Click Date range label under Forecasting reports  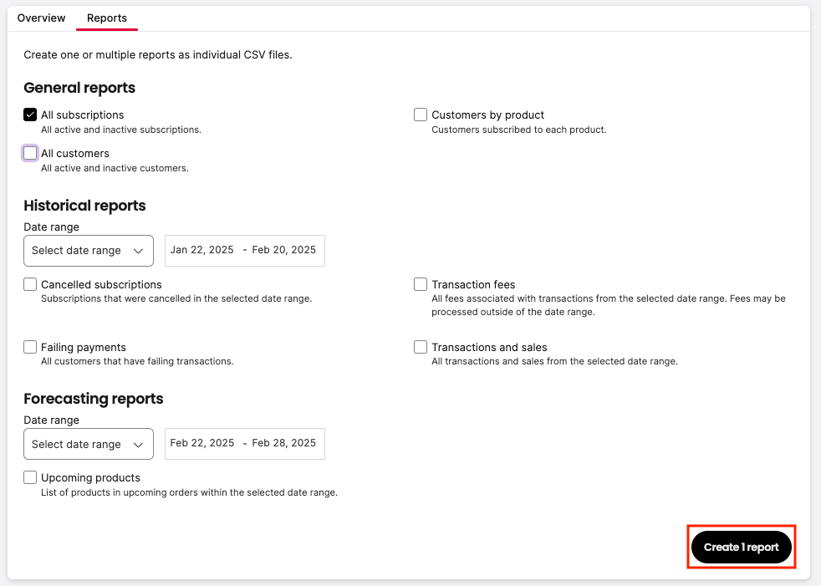[51, 420]
